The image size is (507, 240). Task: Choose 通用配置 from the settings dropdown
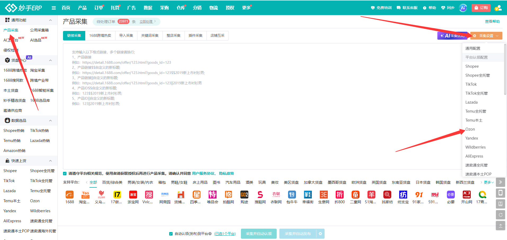[x=473, y=48]
